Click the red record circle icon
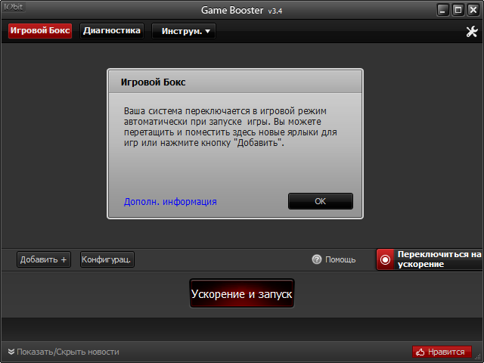 tap(385, 259)
